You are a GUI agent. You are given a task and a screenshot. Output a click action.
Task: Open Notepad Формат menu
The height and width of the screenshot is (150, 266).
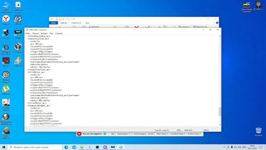[44, 33]
